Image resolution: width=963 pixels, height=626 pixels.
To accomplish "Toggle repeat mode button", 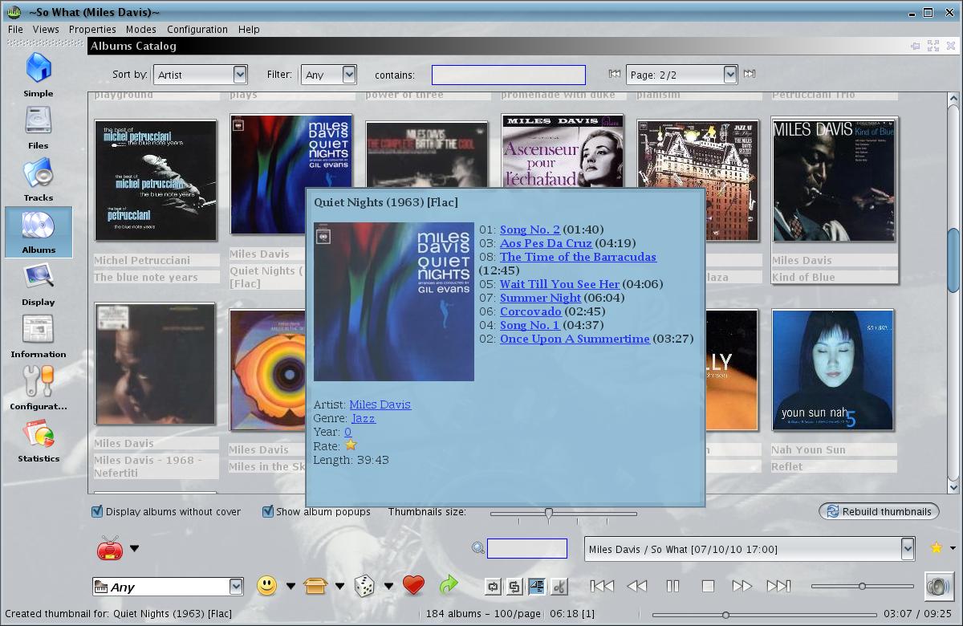I will click(x=492, y=587).
